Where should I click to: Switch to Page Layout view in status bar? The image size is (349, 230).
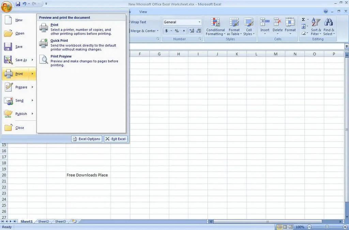[x=285, y=227]
